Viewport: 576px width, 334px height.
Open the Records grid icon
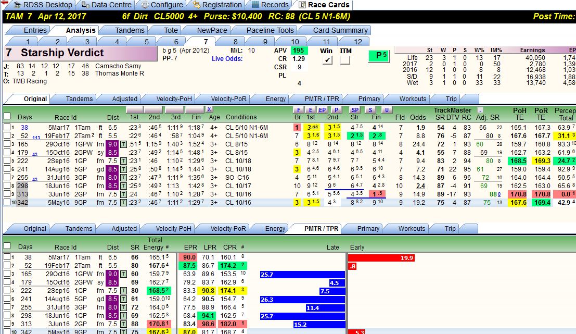coord(255,5)
